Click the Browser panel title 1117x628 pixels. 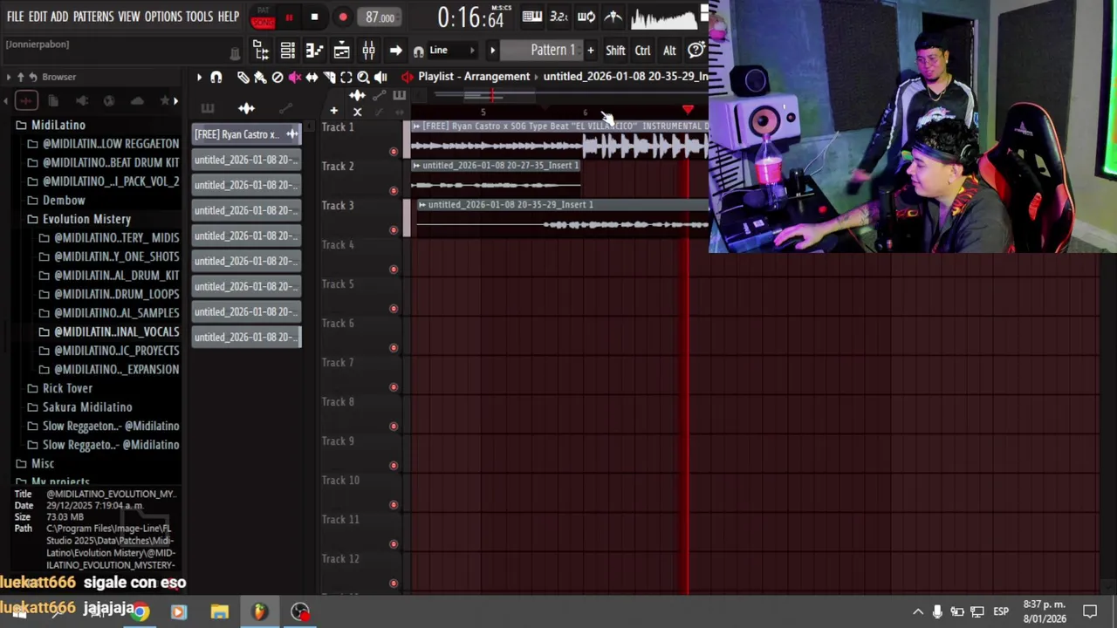click(58, 77)
